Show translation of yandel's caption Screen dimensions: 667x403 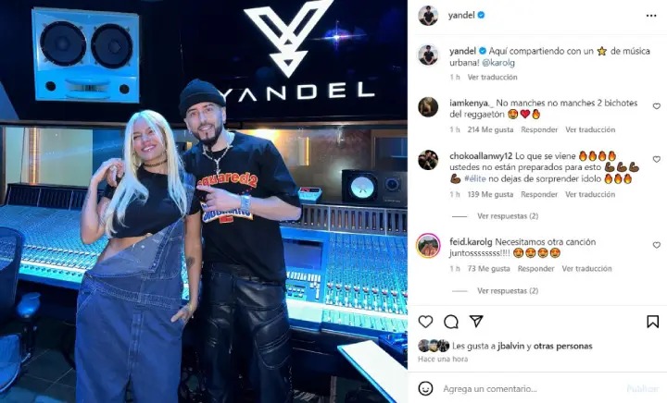point(492,77)
